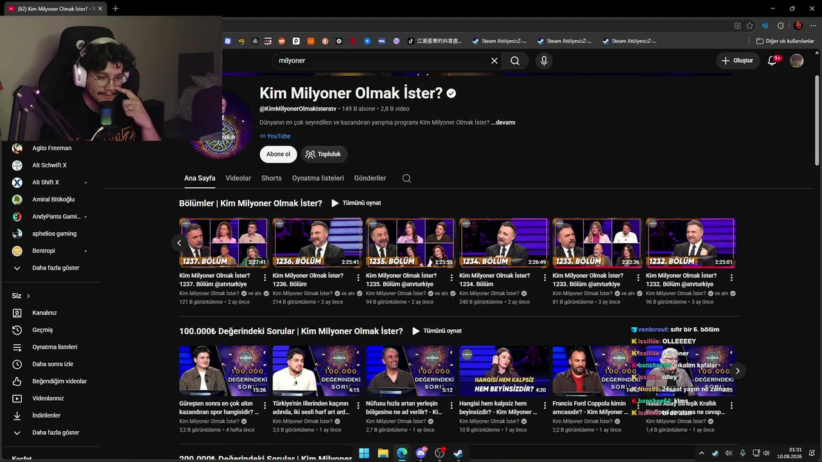
Task: Show next videos in 100.000₺ carousel
Action: (x=737, y=371)
